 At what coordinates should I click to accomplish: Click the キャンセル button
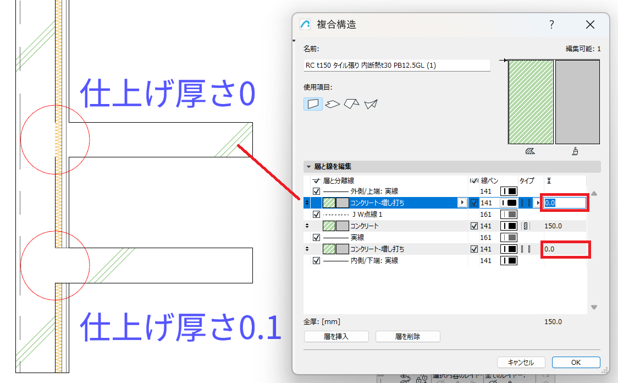coord(521,362)
